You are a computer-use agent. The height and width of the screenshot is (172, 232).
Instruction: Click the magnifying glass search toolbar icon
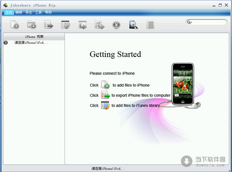133,25
